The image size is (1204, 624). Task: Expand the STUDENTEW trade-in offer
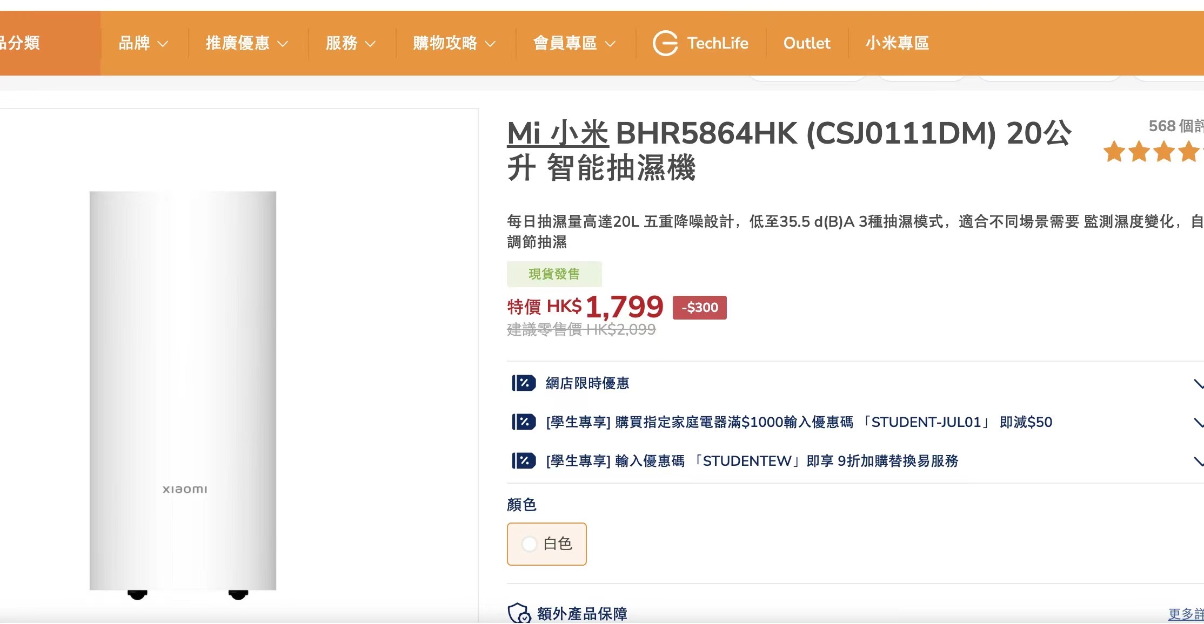[855, 461]
